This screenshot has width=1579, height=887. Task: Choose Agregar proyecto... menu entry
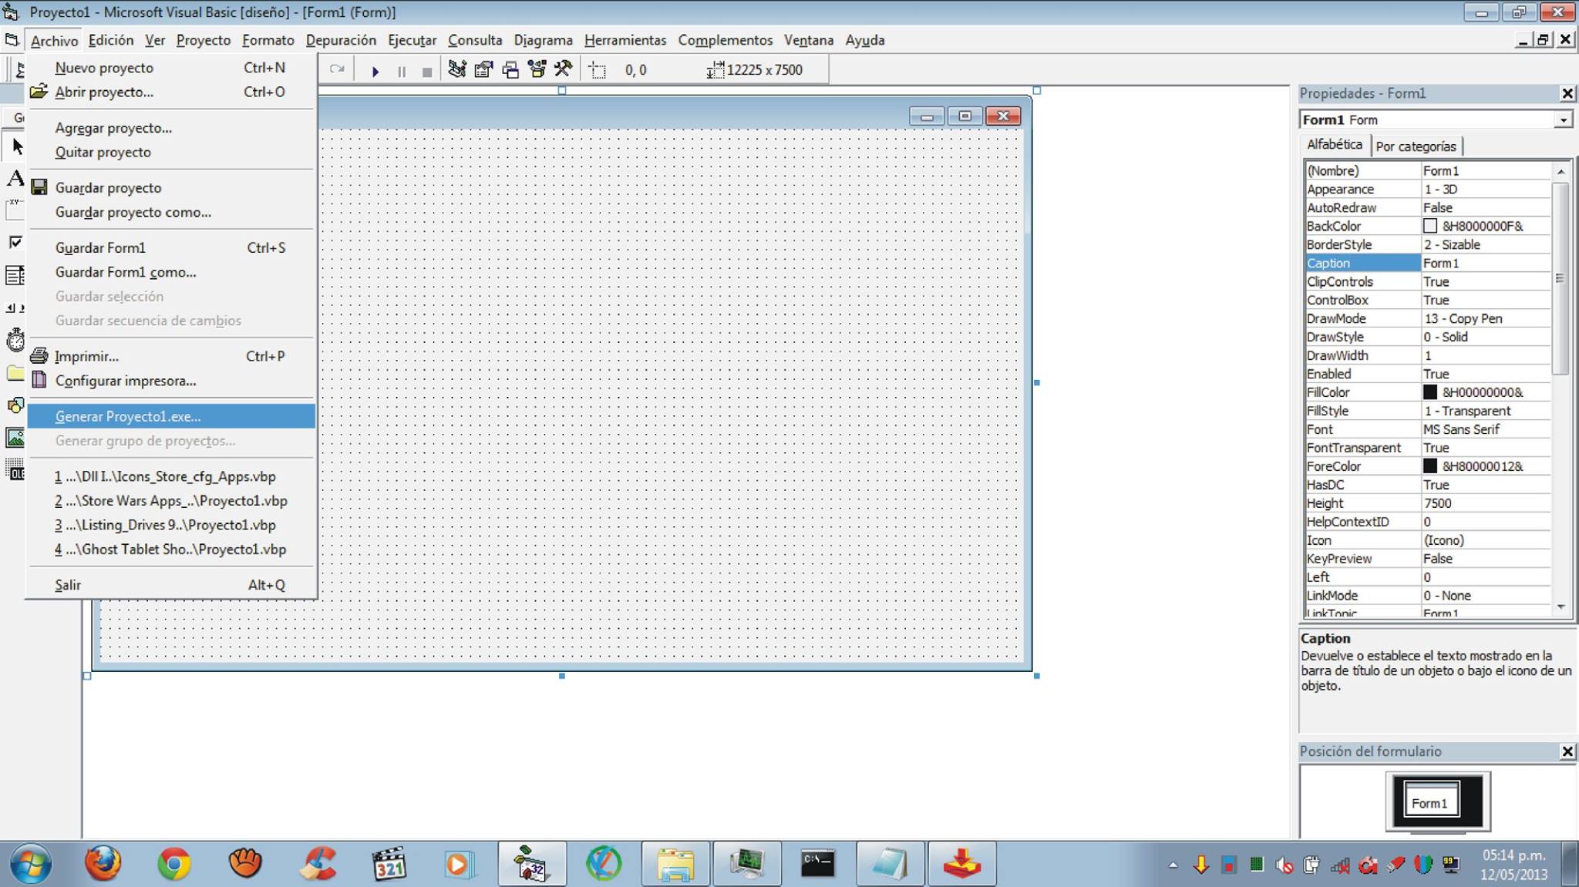pyautogui.click(x=170, y=128)
